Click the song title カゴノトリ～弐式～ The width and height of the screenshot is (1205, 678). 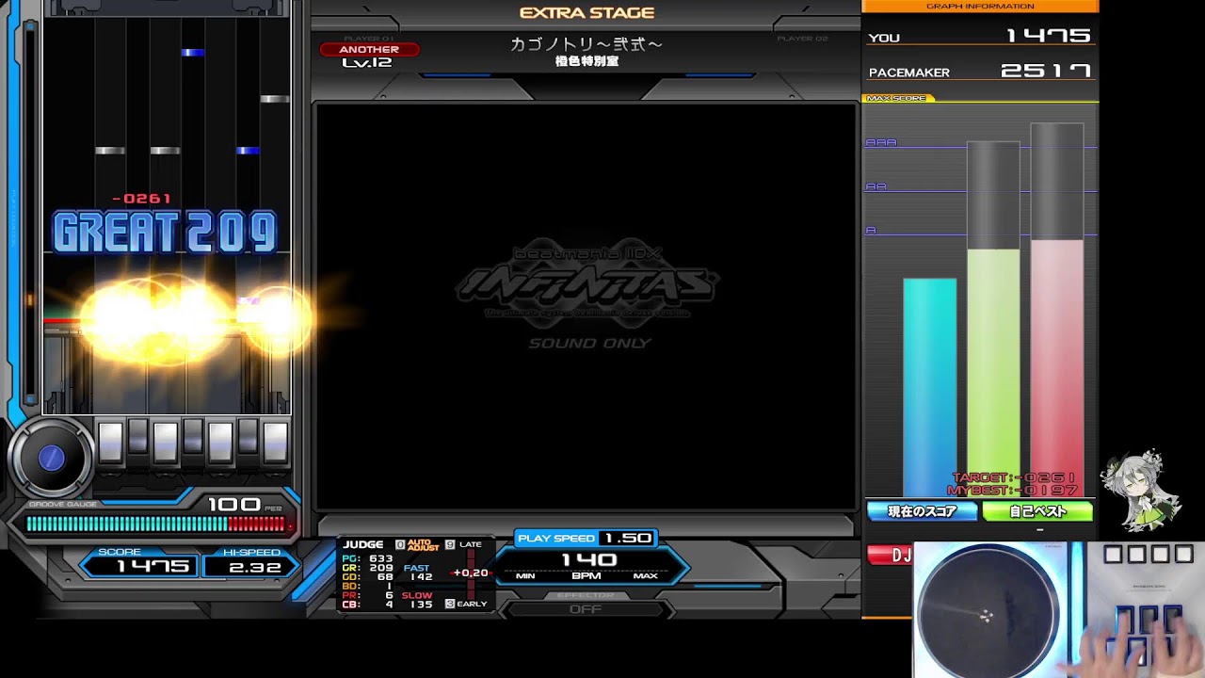point(586,44)
